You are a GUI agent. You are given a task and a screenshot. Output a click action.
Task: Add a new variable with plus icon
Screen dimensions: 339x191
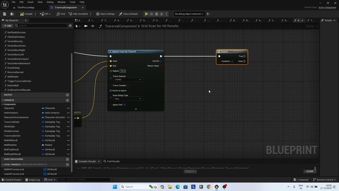pos(67,100)
